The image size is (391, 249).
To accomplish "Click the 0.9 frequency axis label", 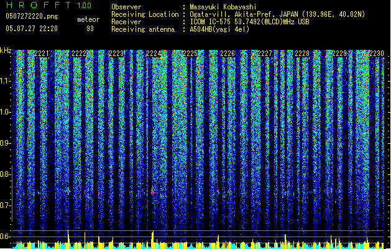I will (4, 143).
